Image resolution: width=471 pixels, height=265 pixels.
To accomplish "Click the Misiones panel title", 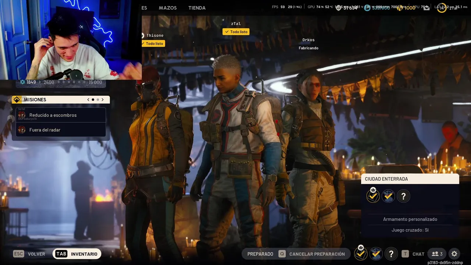I will coord(35,100).
